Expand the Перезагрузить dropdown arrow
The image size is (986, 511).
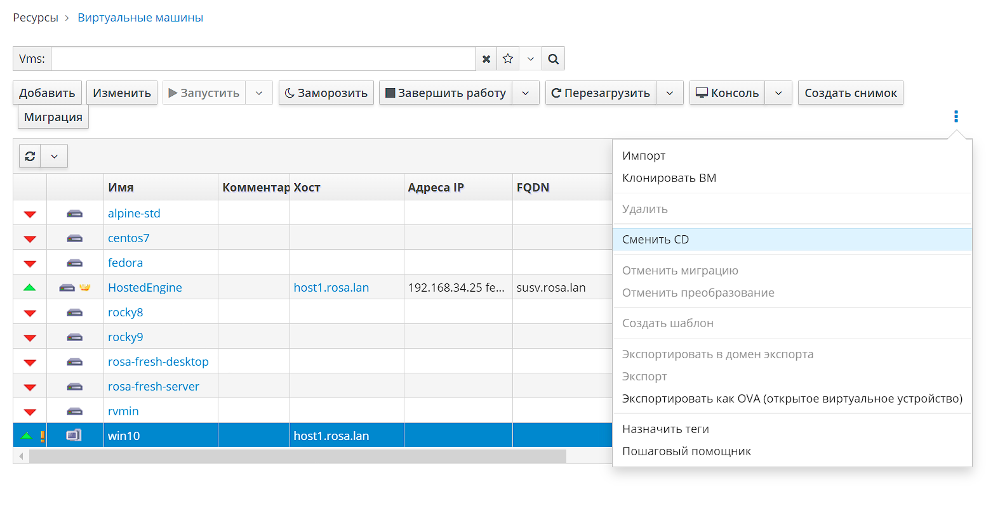point(670,93)
